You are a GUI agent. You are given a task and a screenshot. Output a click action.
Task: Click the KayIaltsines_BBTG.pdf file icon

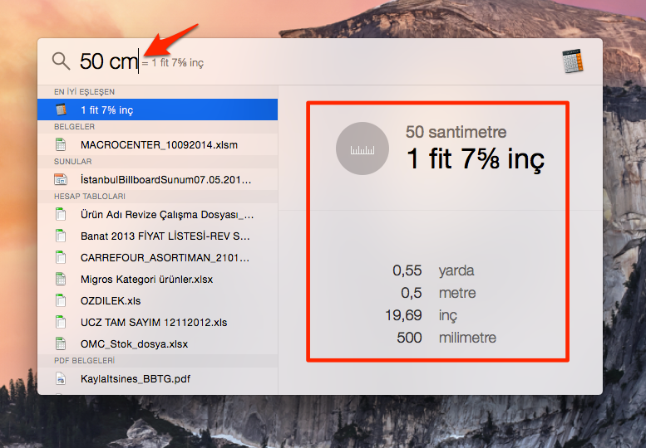[61, 378]
